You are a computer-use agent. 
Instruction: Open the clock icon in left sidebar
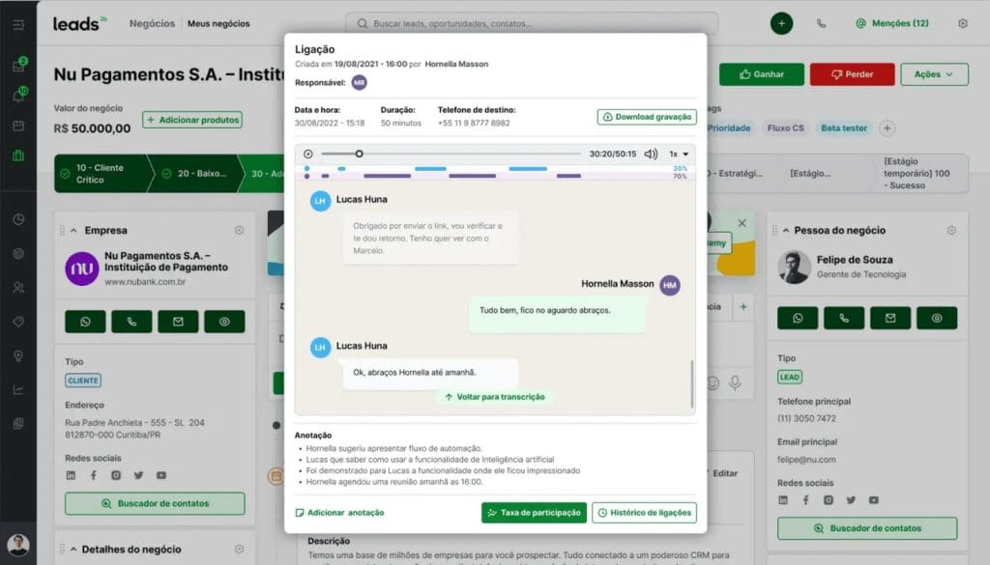pyautogui.click(x=18, y=219)
